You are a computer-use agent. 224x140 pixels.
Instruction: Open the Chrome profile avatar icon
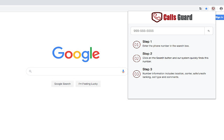221,8
